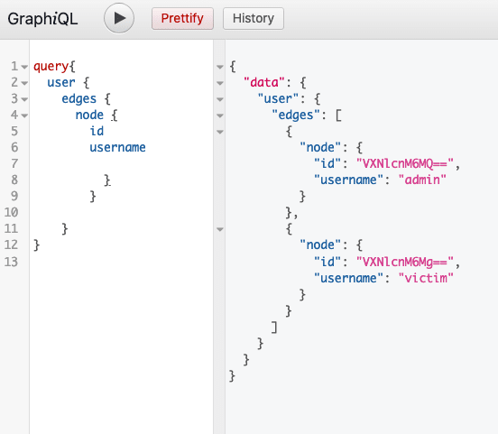Image resolution: width=498 pixels, height=434 pixels.
Task: Fold the first edge object containing admin
Action: click(220, 132)
